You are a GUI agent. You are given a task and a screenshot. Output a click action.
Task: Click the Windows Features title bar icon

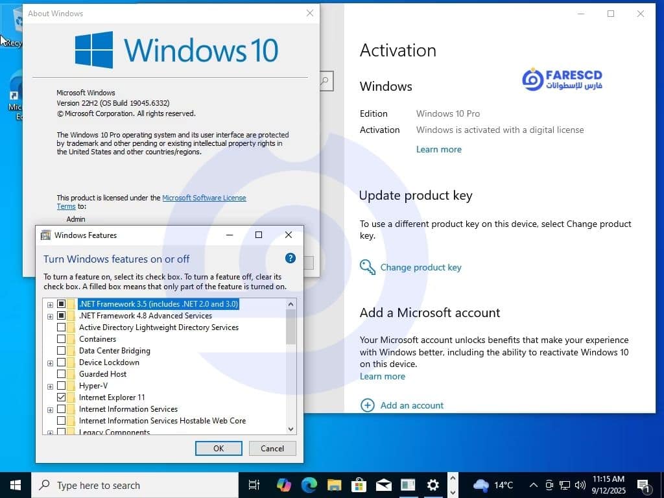(45, 235)
